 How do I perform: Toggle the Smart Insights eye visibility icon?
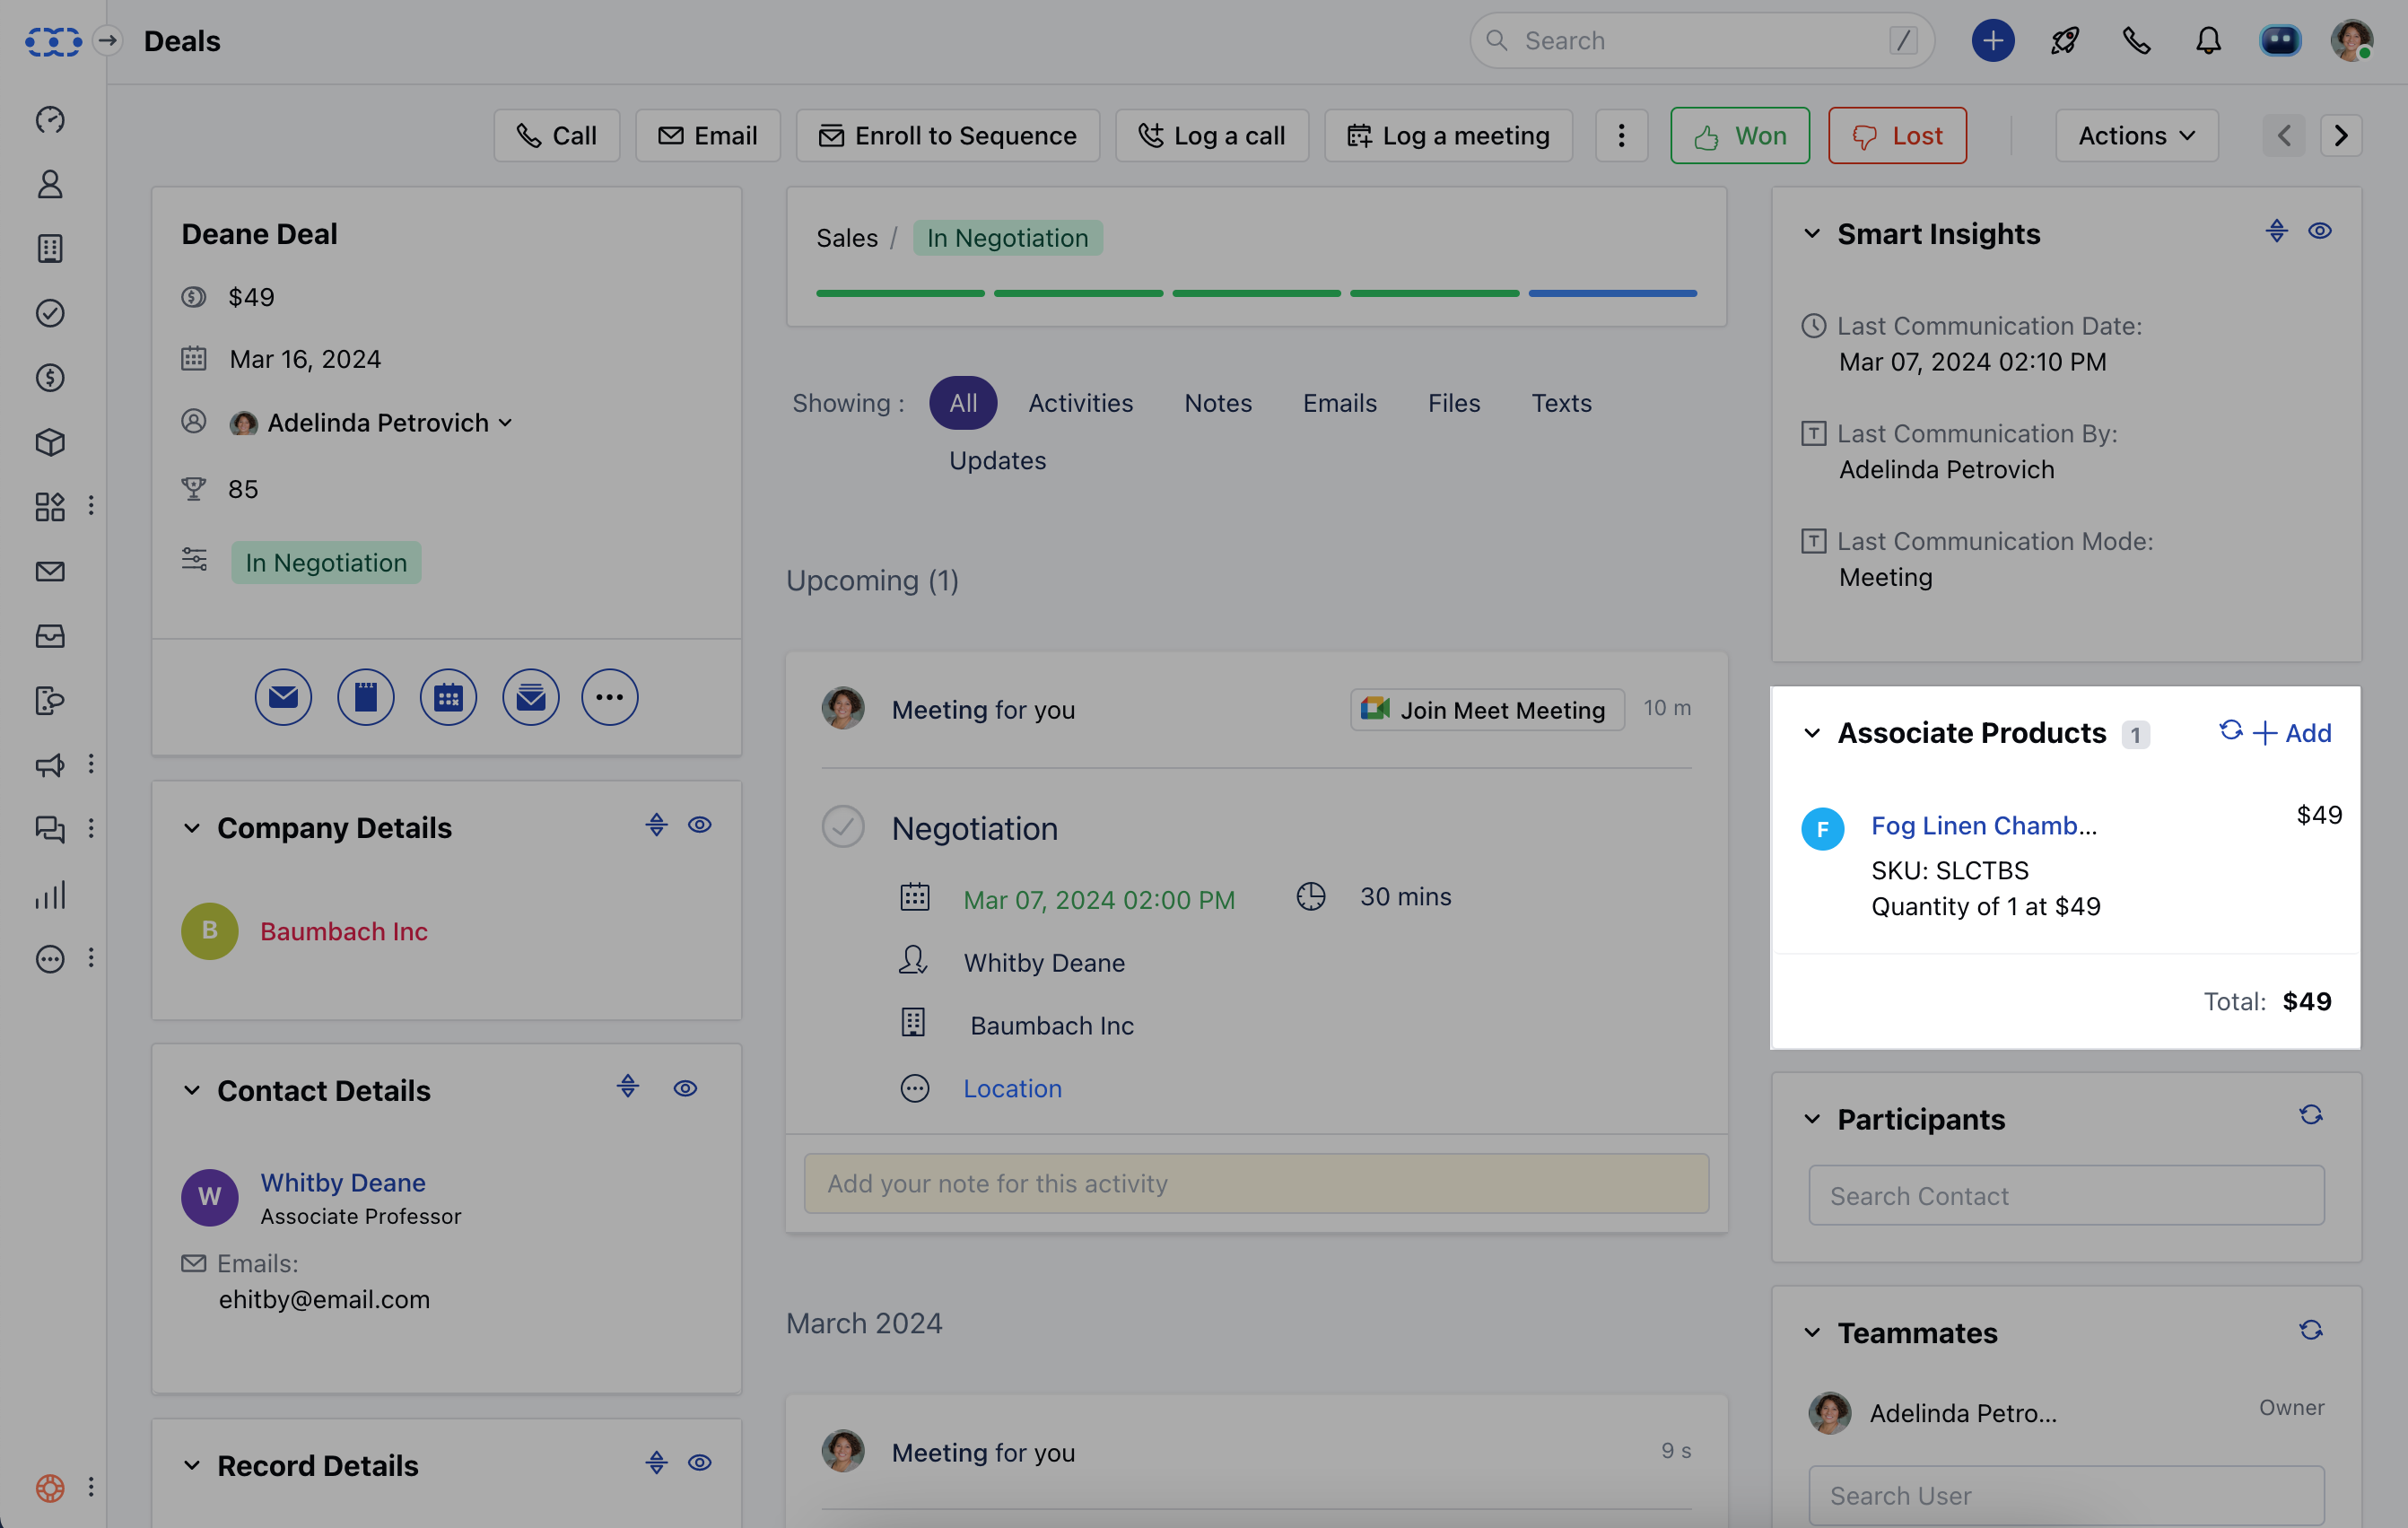(2319, 232)
